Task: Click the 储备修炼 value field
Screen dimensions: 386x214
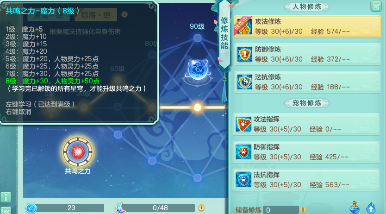Action: tap(280, 210)
